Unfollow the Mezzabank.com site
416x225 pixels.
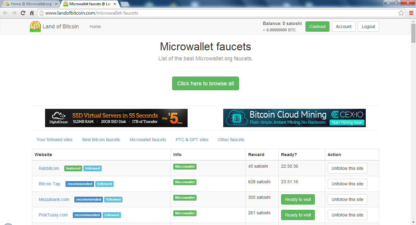pyautogui.click(x=347, y=199)
